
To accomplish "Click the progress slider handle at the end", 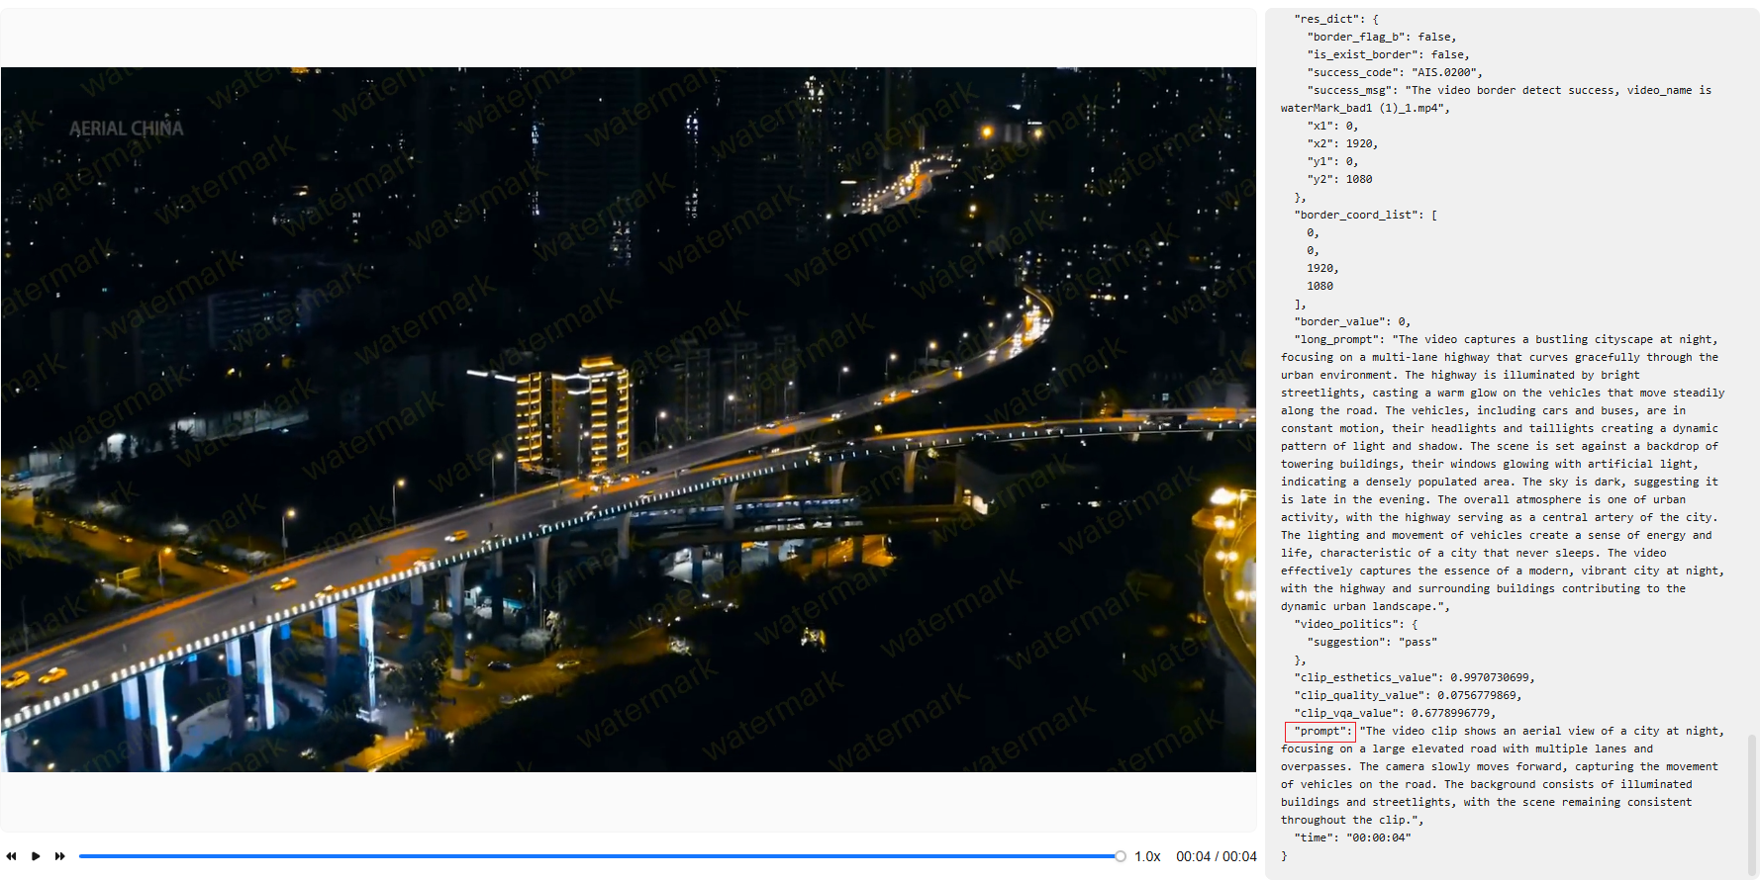I will coord(1120,856).
